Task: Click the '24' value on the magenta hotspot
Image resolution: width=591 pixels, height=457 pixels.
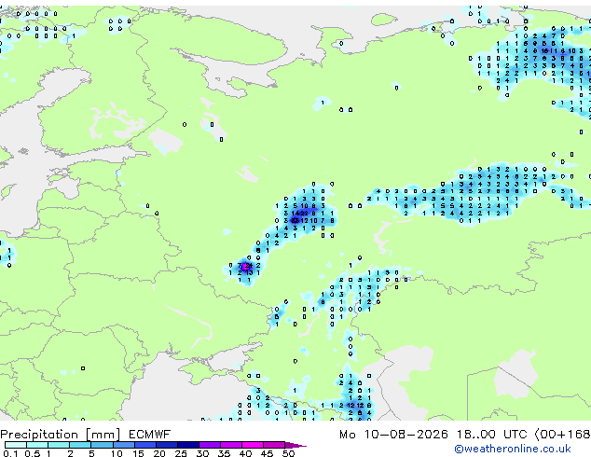Action: [x=248, y=266]
